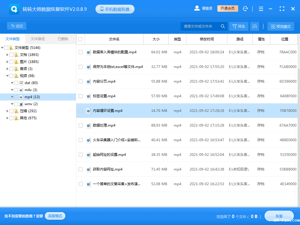Click the customer service headset icon
This screenshot has width=300, height=225.
click(x=245, y=9)
